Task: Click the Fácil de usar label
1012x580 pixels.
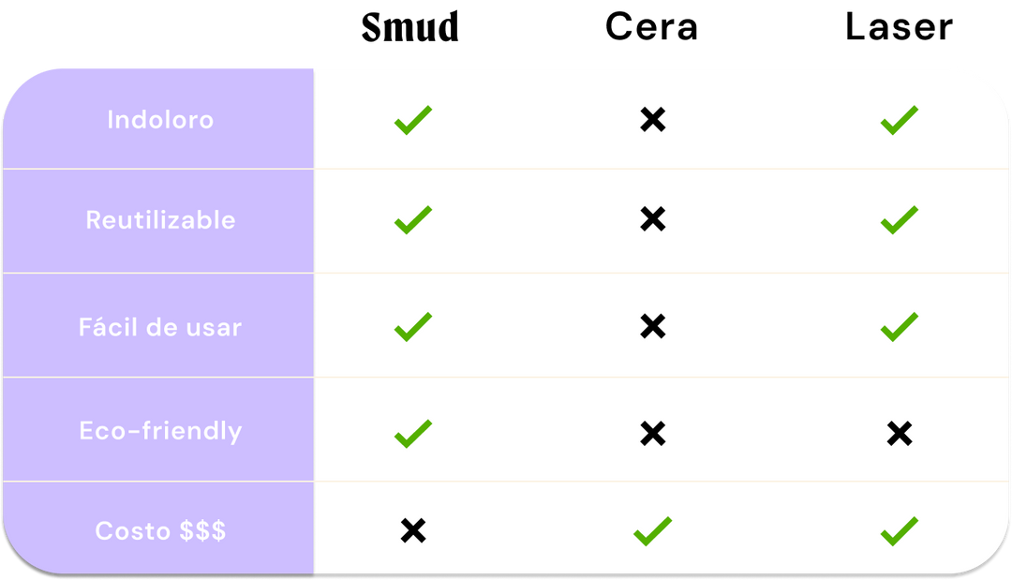Action: (x=160, y=327)
